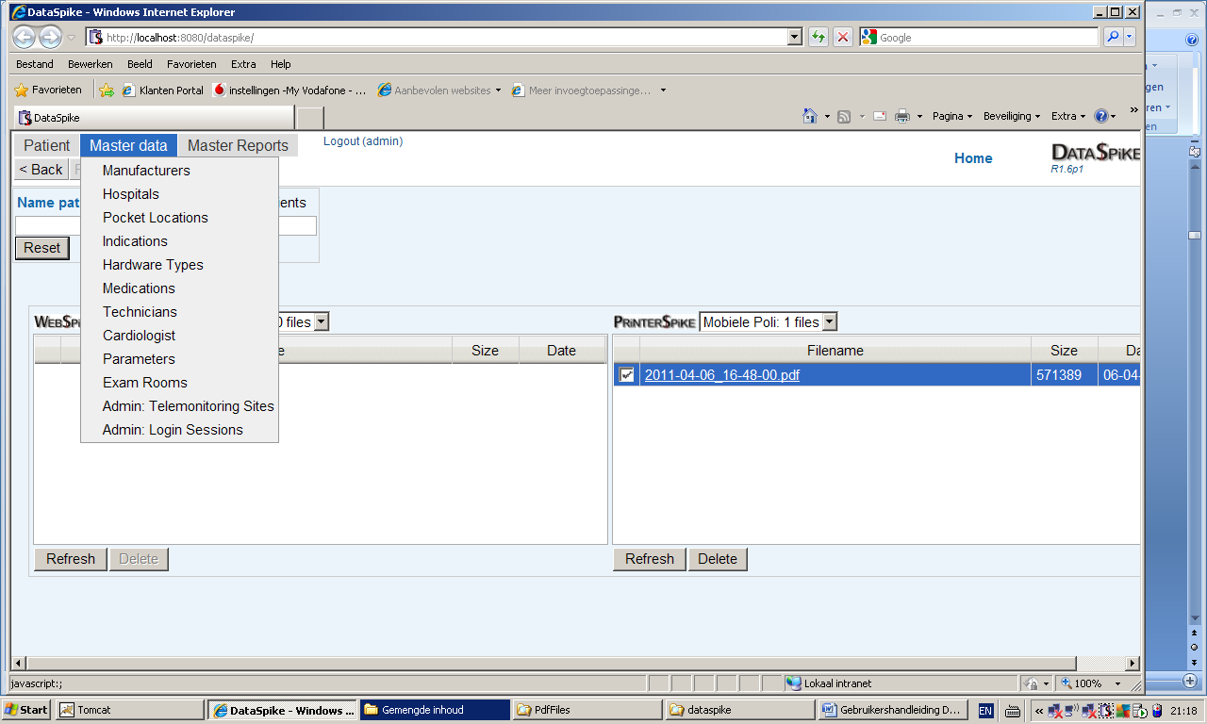Click the horizontal scrollbar right arrow
Viewport: 1207px width, 724px height.
pos(1133,663)
